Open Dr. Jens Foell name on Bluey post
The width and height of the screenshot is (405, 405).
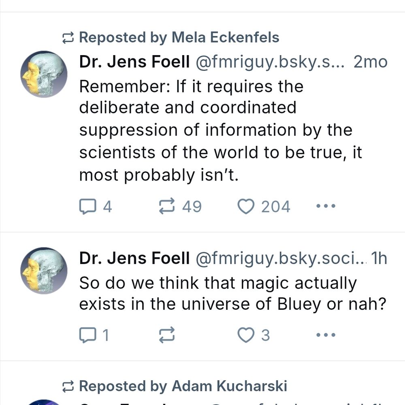[x=134, y=258]
